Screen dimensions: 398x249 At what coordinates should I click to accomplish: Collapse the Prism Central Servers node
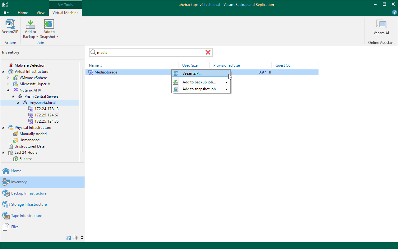coord(13,96)
